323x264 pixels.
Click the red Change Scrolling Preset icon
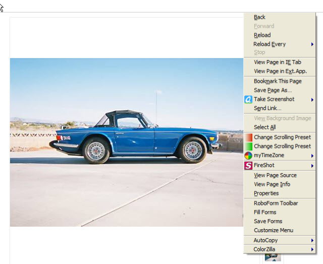click(x=248, y=137)
